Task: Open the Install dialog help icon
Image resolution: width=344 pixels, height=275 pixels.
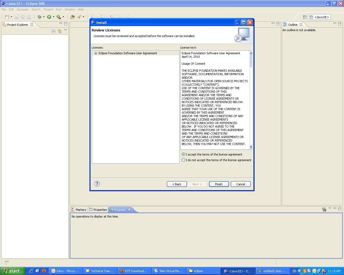Action: pos(97,184)
